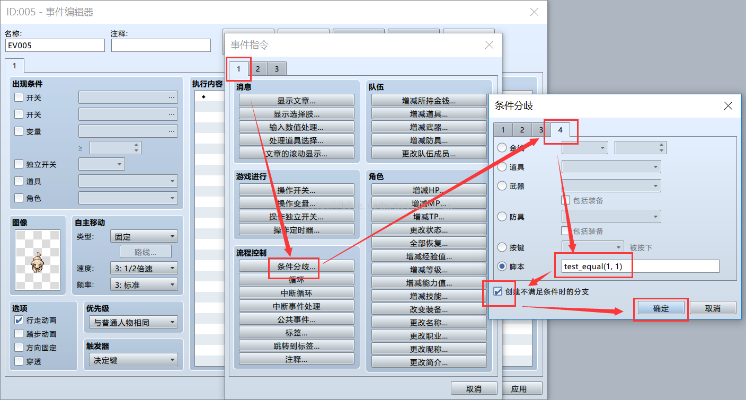746x400 pixels.
Task: Toggle the 行走动画 checkbox
Action: 19,320
